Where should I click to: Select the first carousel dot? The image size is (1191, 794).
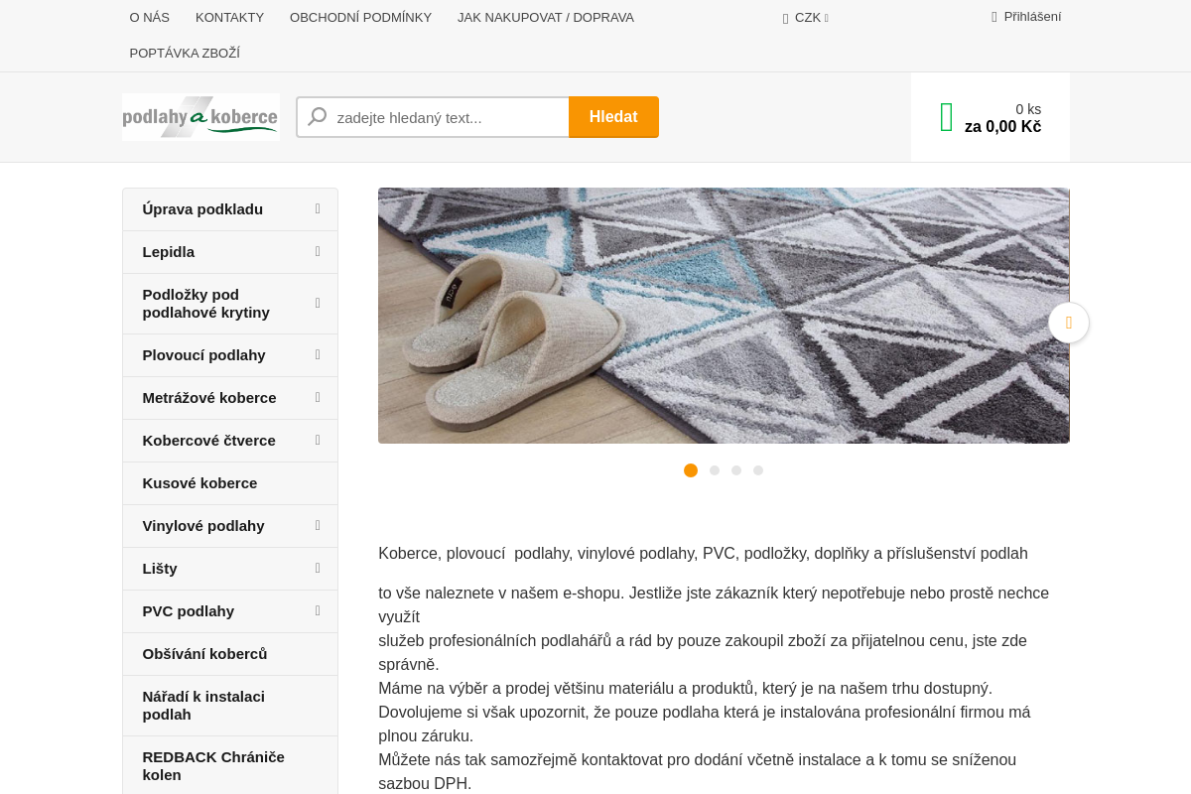691,470
